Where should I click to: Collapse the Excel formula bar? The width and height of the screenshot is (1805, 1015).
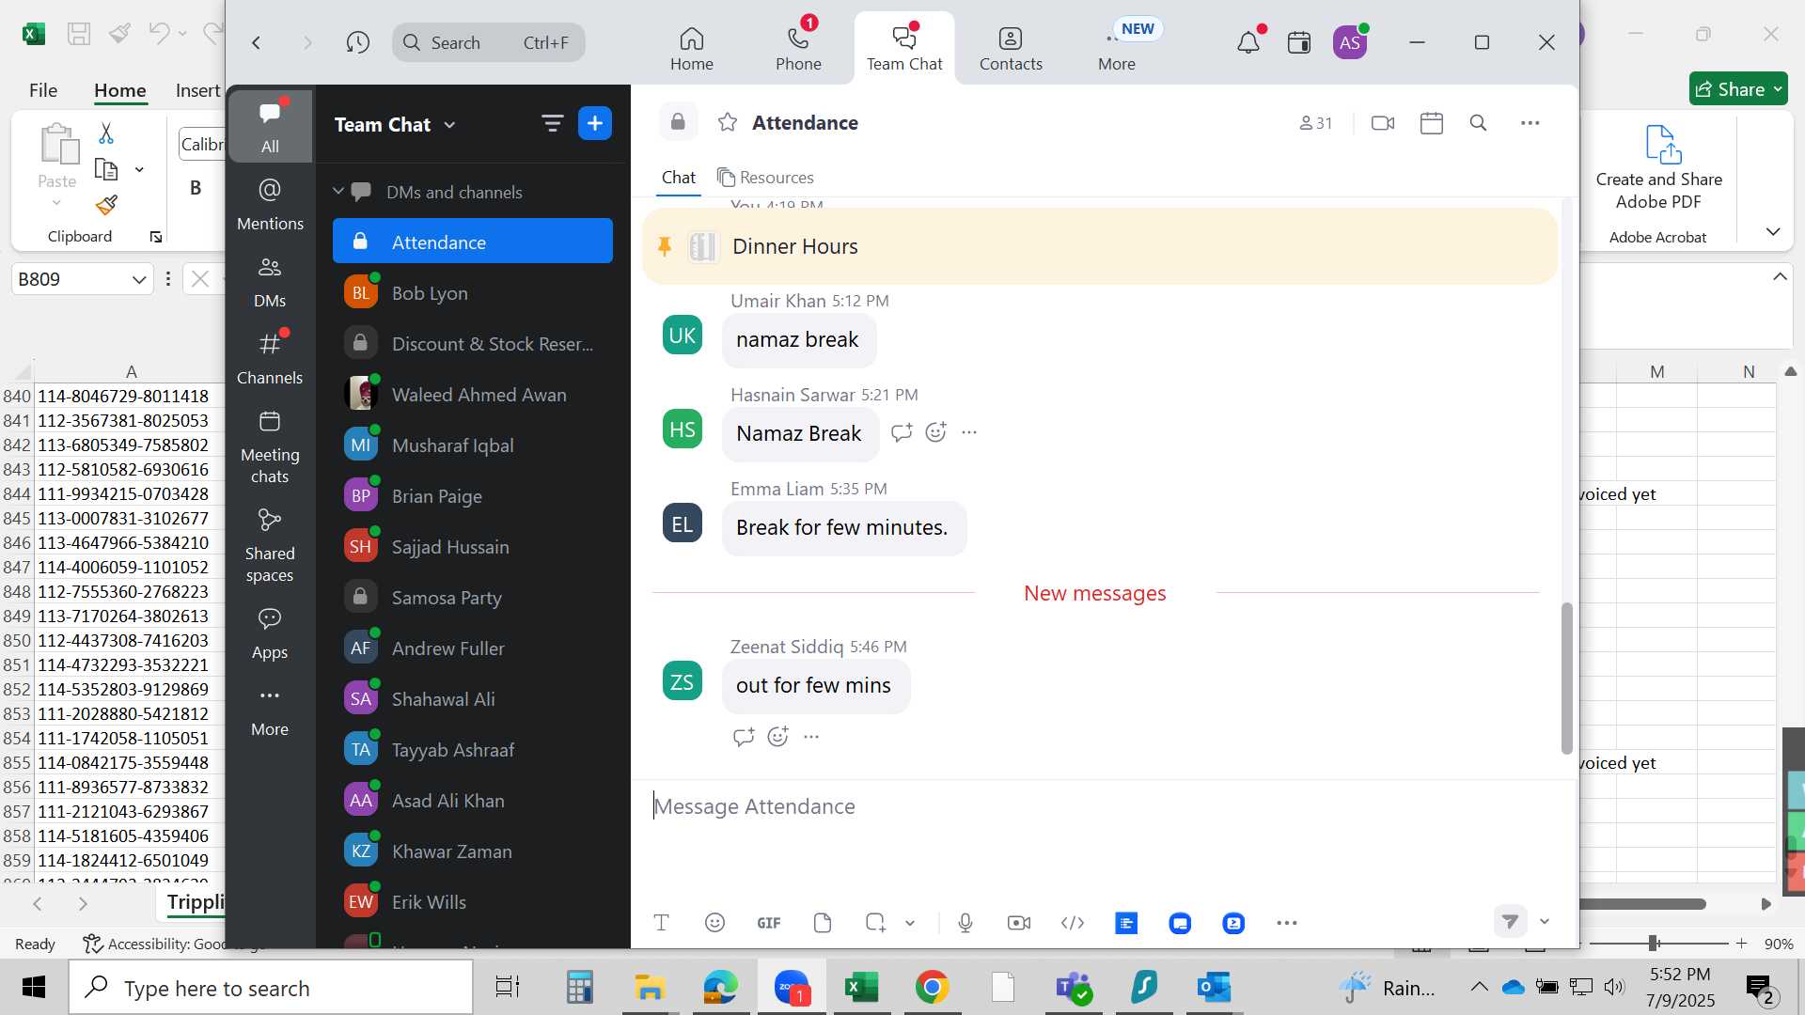(x=1780, y=276)
